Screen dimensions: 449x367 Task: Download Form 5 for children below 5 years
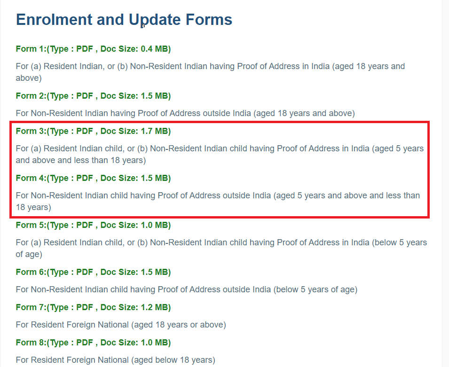(93, 225)
